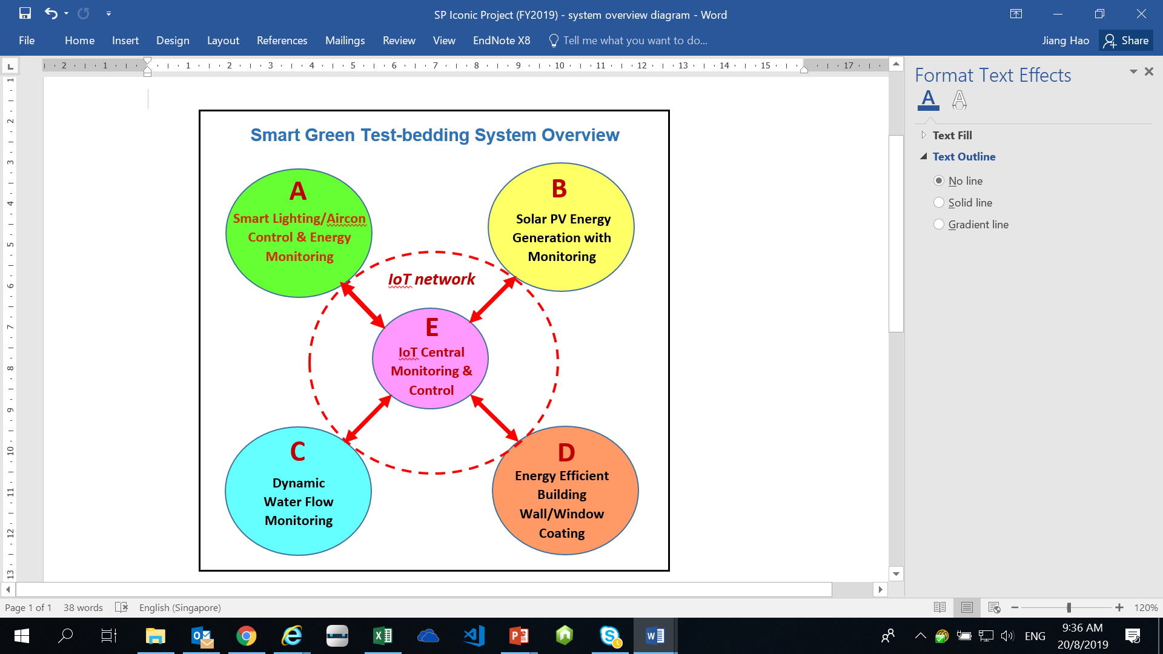This screenshot has width=1163, height=654.
Task: Open Excel from taskbar
Action: pos(383,636)
